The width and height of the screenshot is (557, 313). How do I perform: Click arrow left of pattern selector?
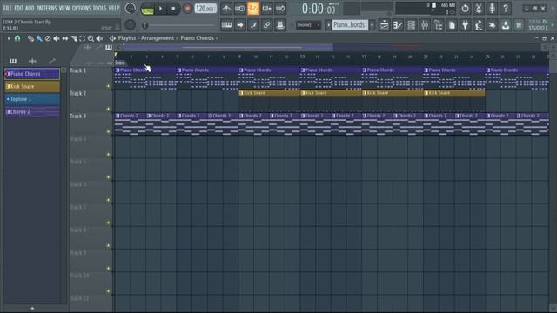click(x=328, y=25)
